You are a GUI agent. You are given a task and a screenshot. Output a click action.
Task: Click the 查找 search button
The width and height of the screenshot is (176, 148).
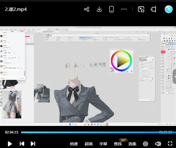click(118, 144)
